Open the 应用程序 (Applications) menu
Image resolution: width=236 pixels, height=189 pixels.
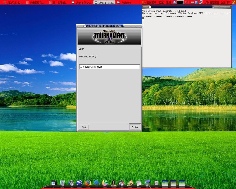(x=151, y=2)
